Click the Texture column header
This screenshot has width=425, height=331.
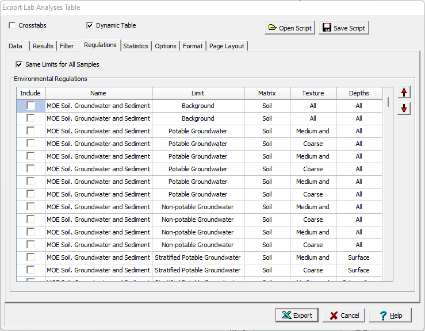tap(313, 93)
